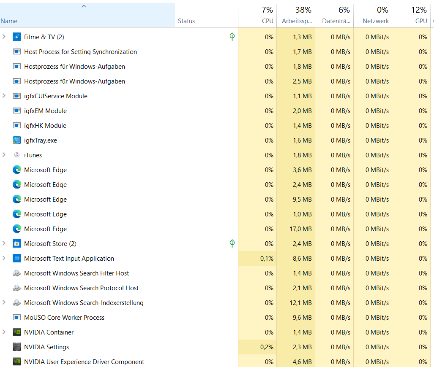Expand the Microsoft Text Input Application entry
Viewport: 434px width, 367px height.
pyautogui.click(x=4, y=258)
